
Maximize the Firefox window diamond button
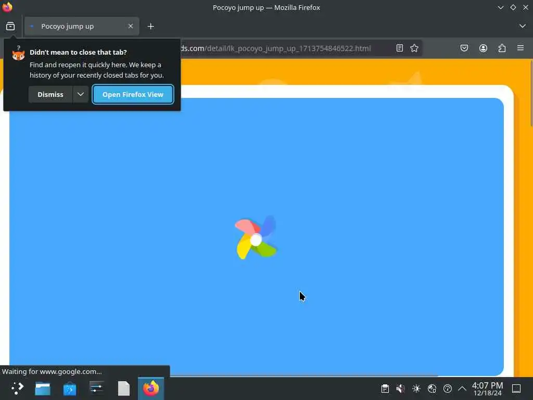pyautogui.click(x=513, y=7)
